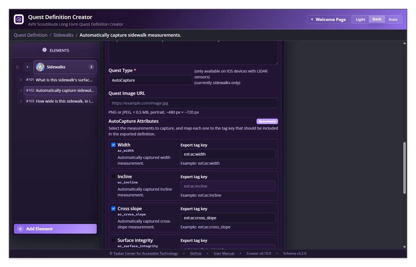This screenshot has height=267, width=416.
Task: Click drag handle for quest #103
Action: tap(21, 101)
